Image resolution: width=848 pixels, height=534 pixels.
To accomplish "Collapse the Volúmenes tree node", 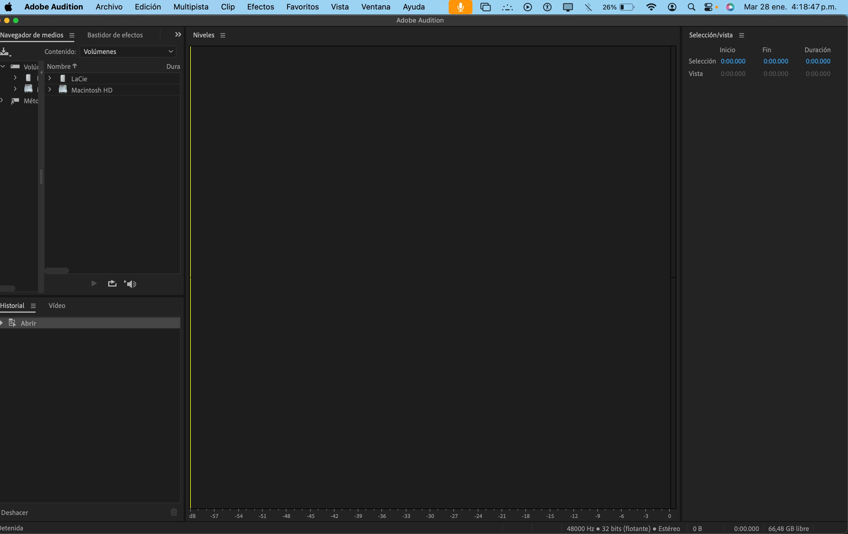I will coord(3,66).
